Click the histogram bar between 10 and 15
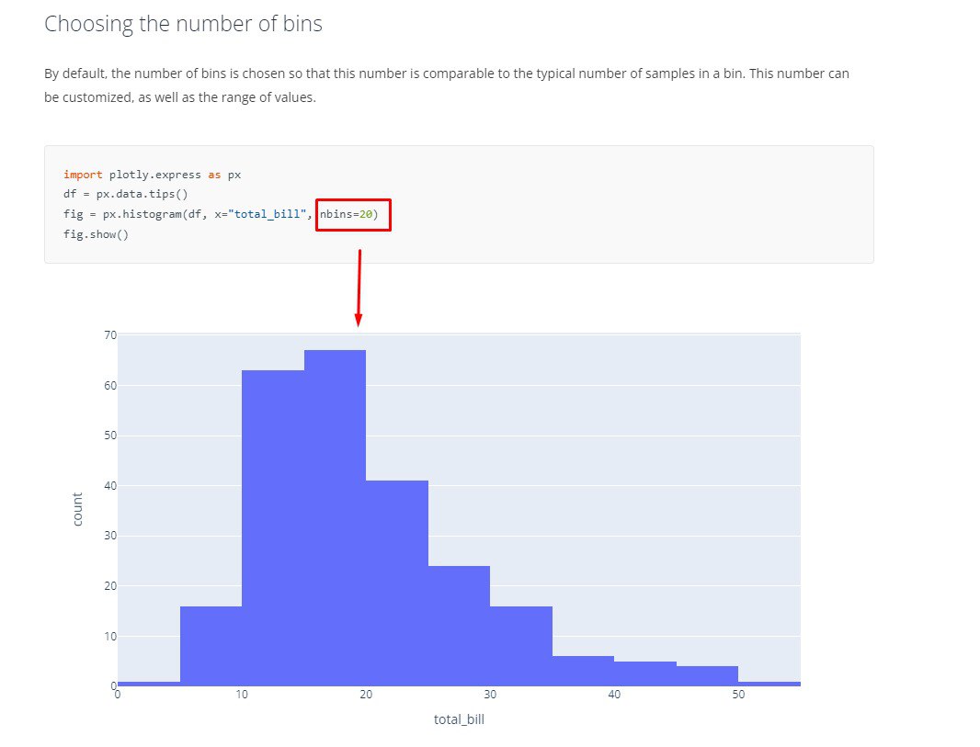The width and height of the screenshot is (980, 747). 273,527
